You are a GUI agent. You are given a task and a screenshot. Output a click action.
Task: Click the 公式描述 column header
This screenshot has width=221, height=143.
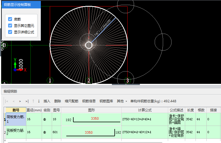click(177, 110)
